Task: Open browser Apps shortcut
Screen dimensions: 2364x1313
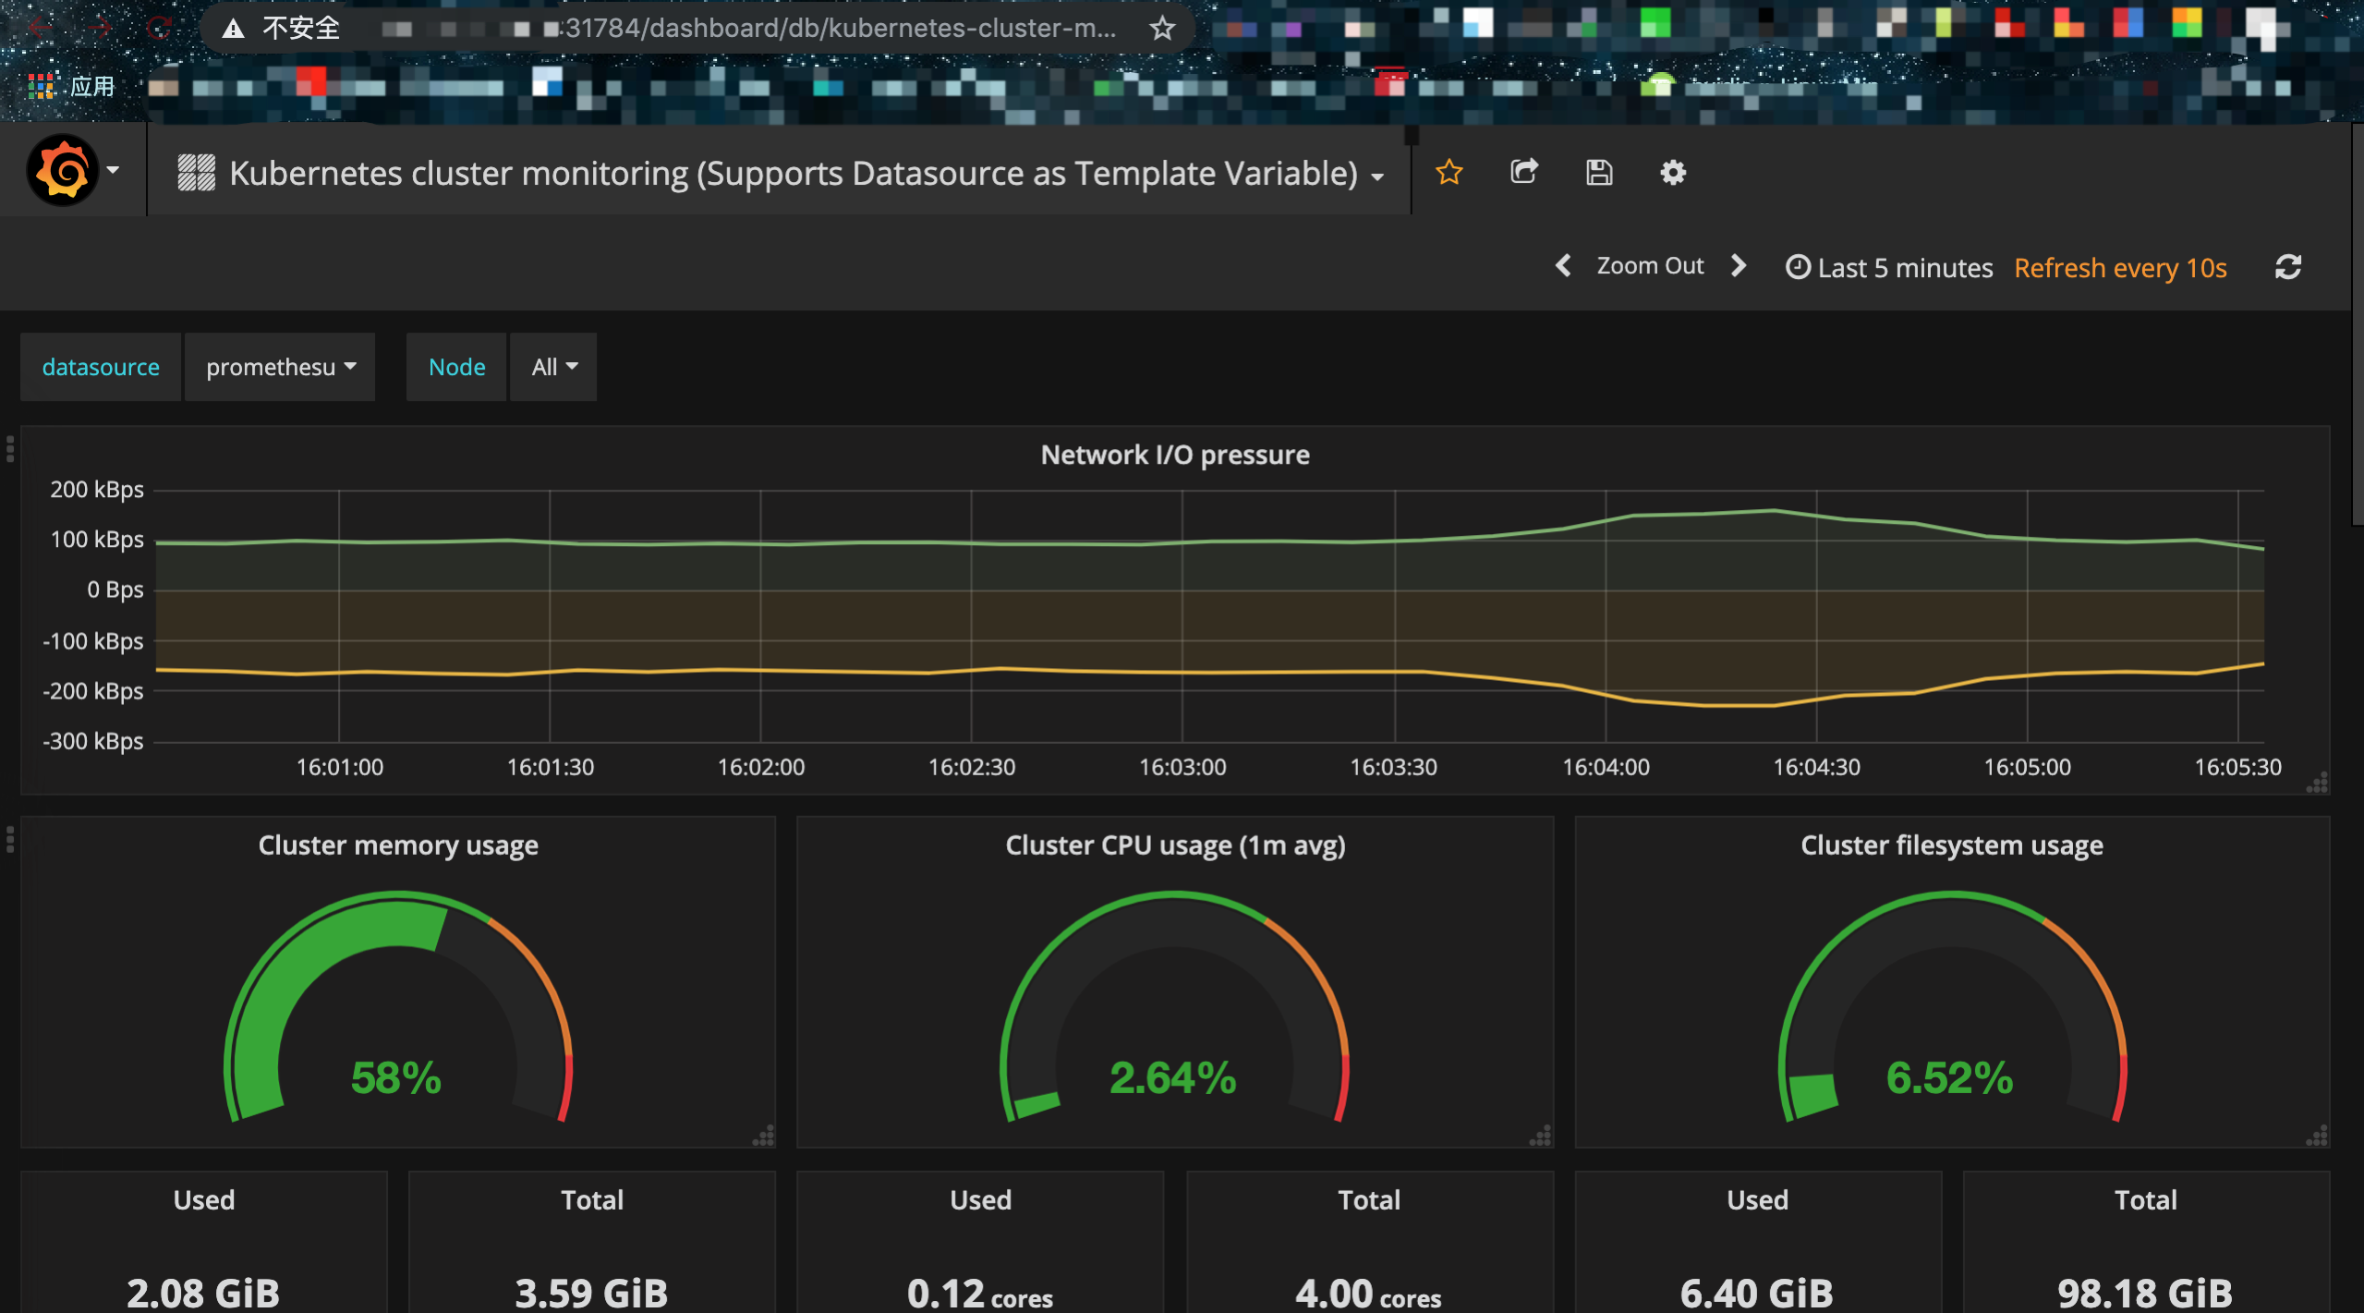Action: 72,87
